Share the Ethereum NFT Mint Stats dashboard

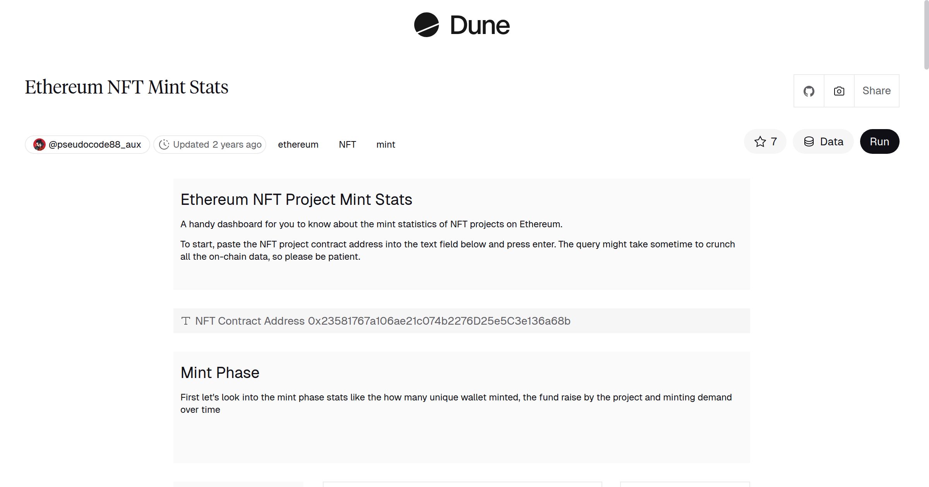pyautogui.click(x=876, y=91)
